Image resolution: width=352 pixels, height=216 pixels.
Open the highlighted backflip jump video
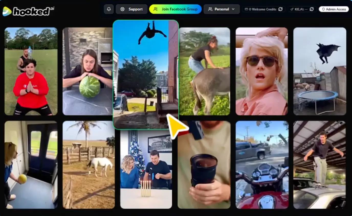[x=145, y=74]
